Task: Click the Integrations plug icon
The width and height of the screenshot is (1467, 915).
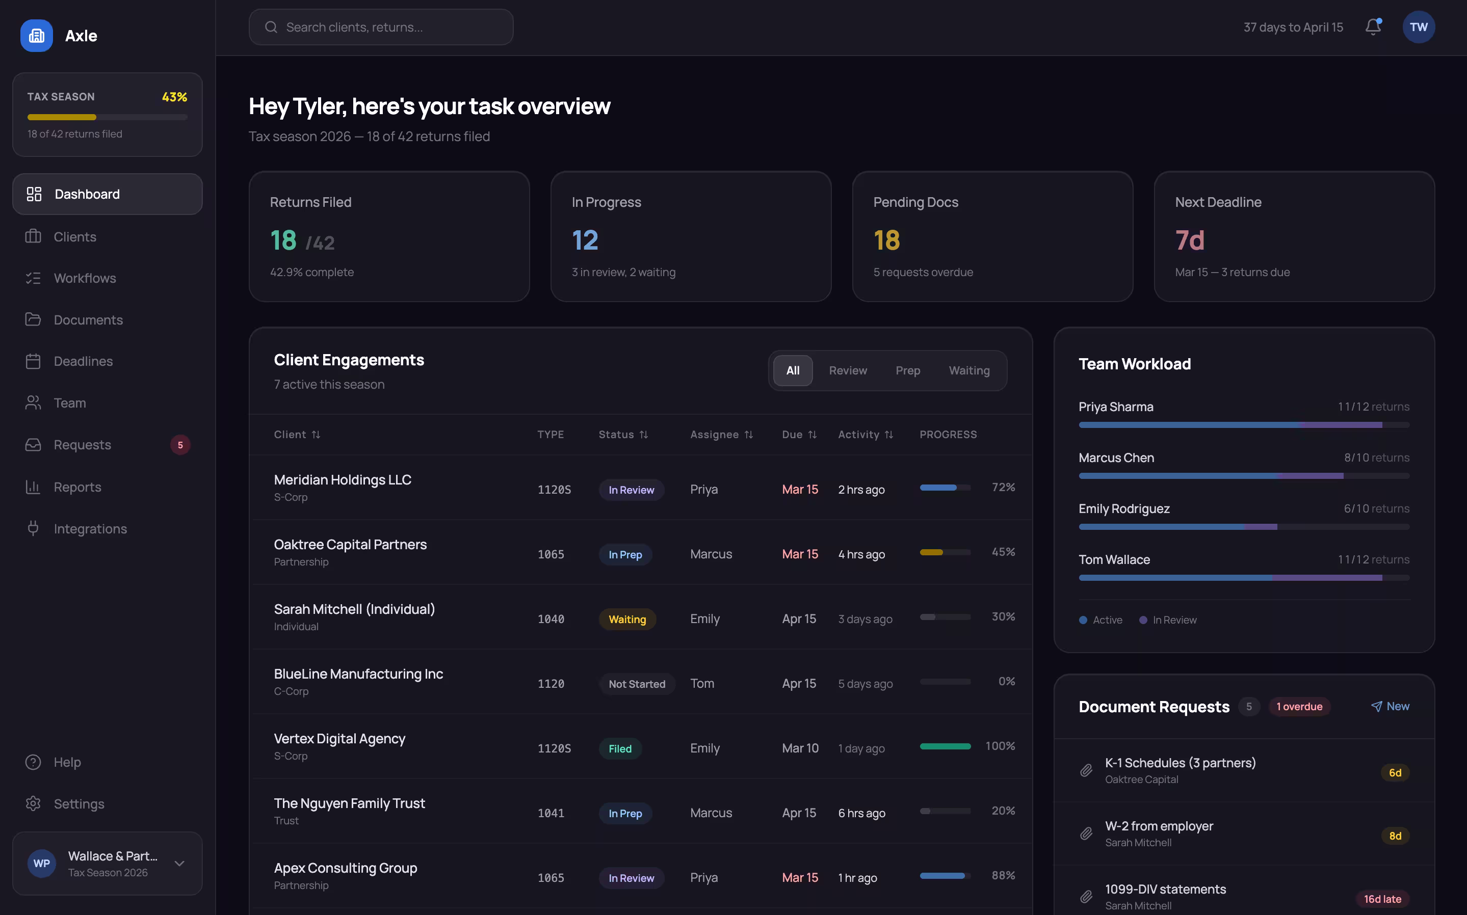Action: pyautogui.click(x=33, y=528)
